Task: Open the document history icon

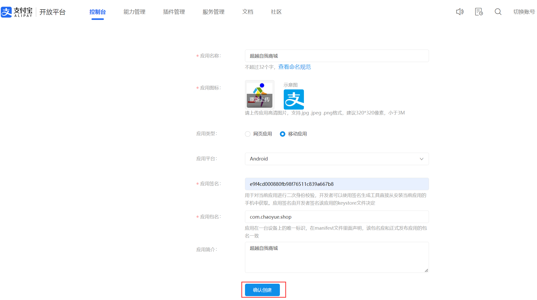Action: pyautogui.click(x=479, y=12)
